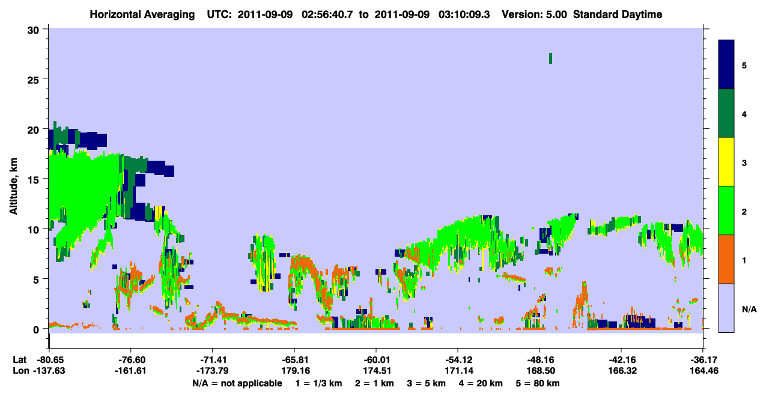Viewport: 781px width, 400px height.
Task: Click legend text 'N/A = not applicable'
Action: (237, 383)
